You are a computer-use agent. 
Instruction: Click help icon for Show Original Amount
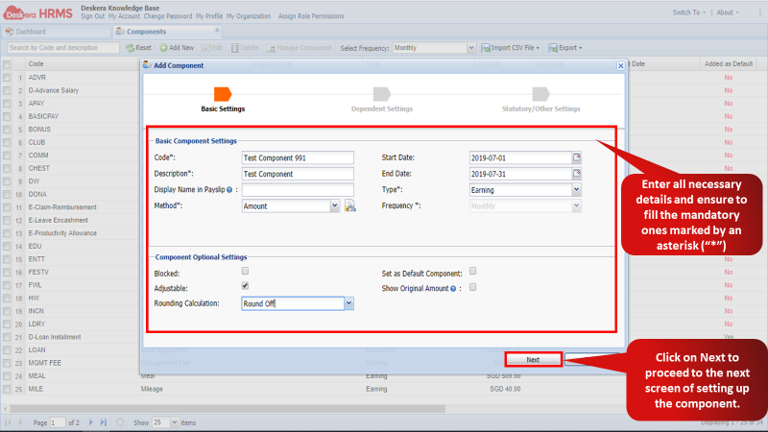(x=453, y=289)
